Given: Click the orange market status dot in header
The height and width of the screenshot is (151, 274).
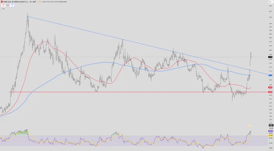Looking at the screenshot, I should click(x=40, y=2).
